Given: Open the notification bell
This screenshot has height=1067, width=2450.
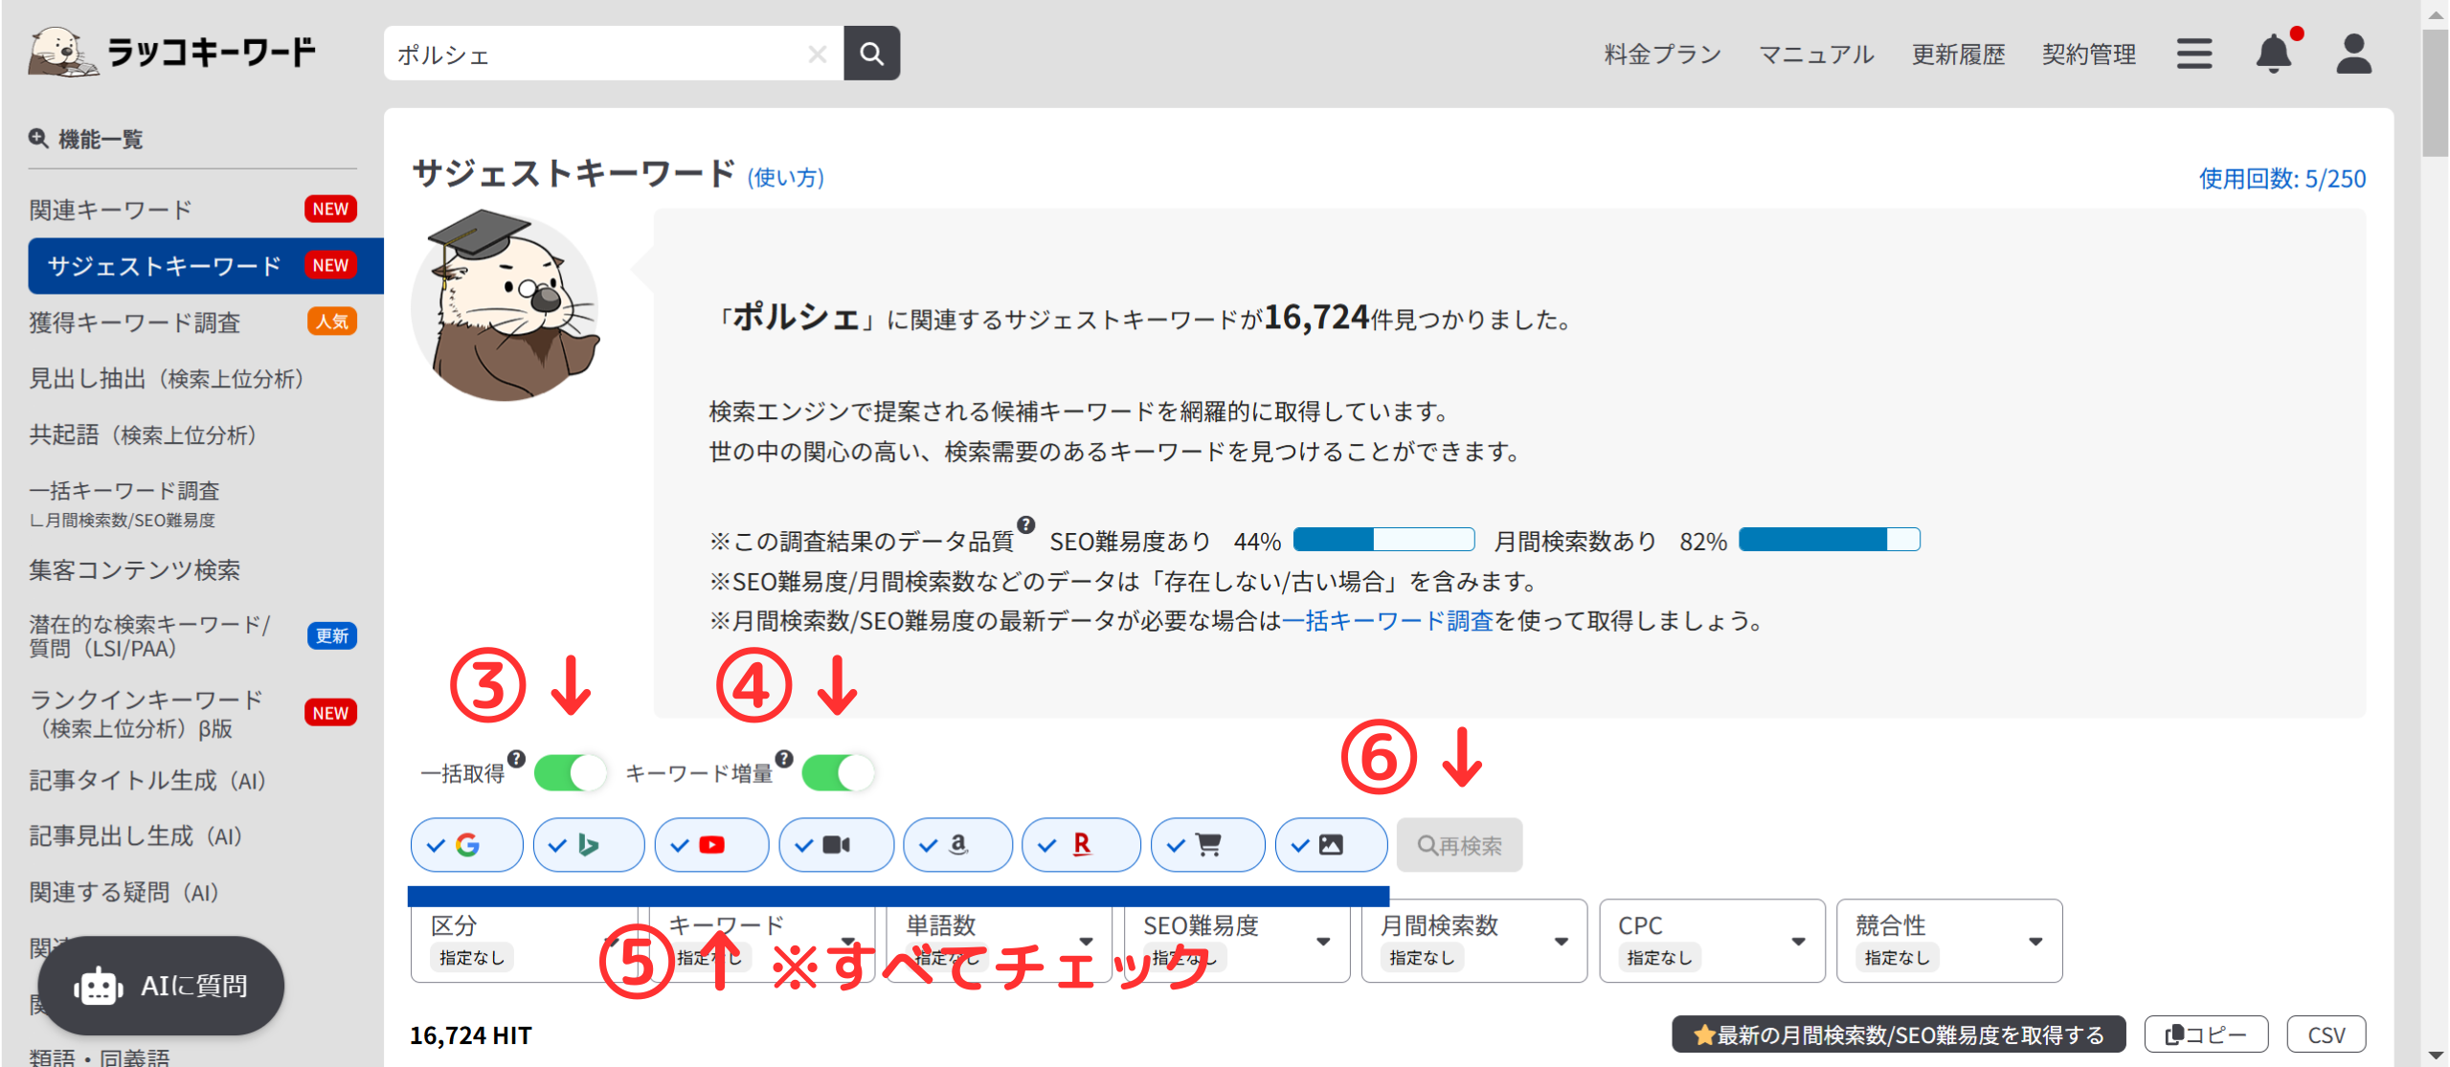Looking at the screenshot, I should [2272, 54].
